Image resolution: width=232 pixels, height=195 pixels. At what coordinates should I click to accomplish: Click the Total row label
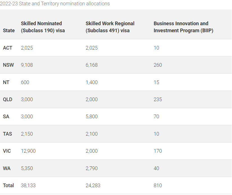coord(8,185)
